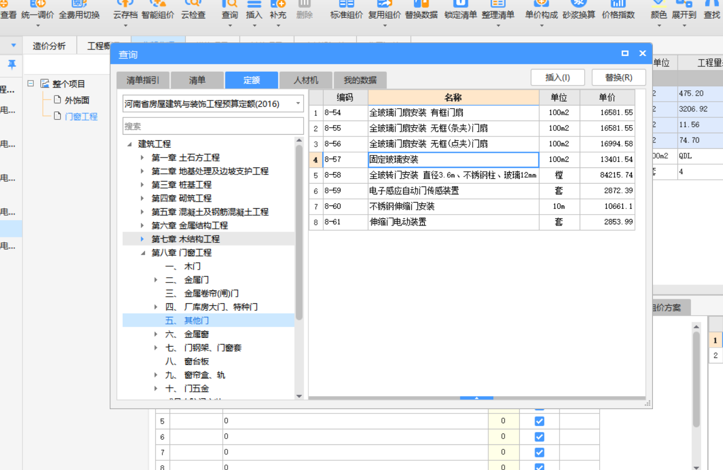
Task: Open dropdown arrow under 云存档
Action: pyautogui.click(x=125, y=26)
